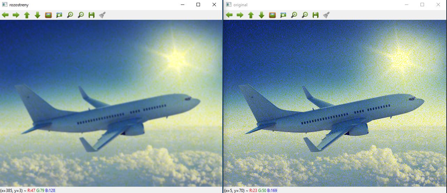The image size is (447, 193).
Task: Minimize the original window
Action: (x=406, y=5)
